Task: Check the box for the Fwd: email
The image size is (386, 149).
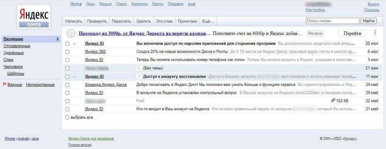Action: pos(67,101)
